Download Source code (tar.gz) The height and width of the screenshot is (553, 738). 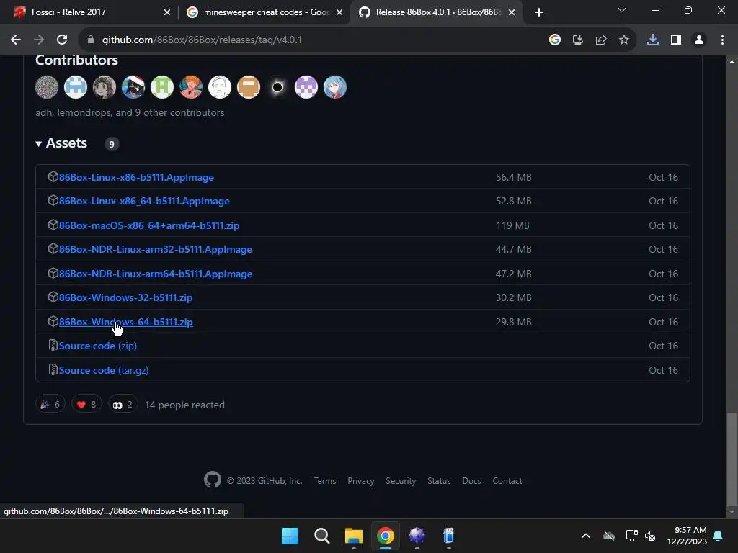(104, 370)
